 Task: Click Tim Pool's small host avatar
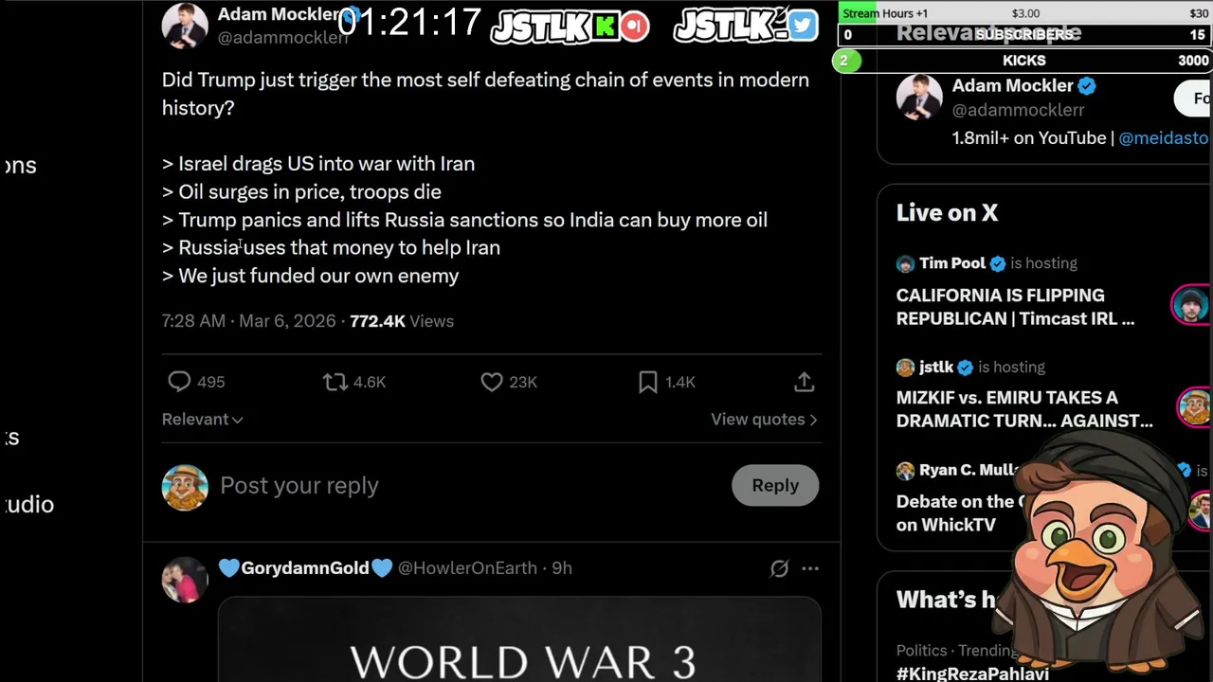[x=905, y=263]
